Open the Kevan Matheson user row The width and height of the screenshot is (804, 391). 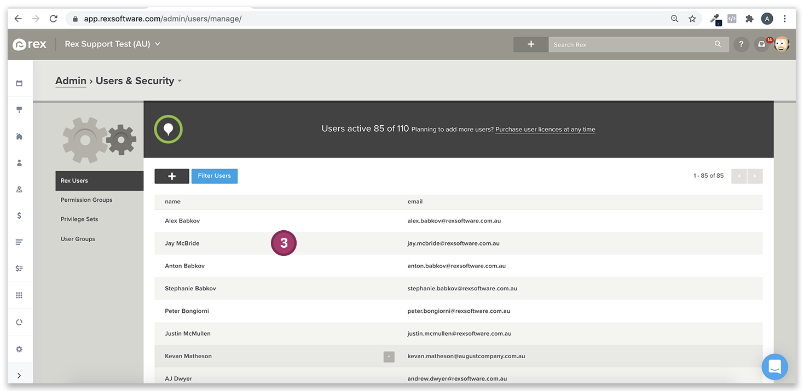click(x=458, y=356)
